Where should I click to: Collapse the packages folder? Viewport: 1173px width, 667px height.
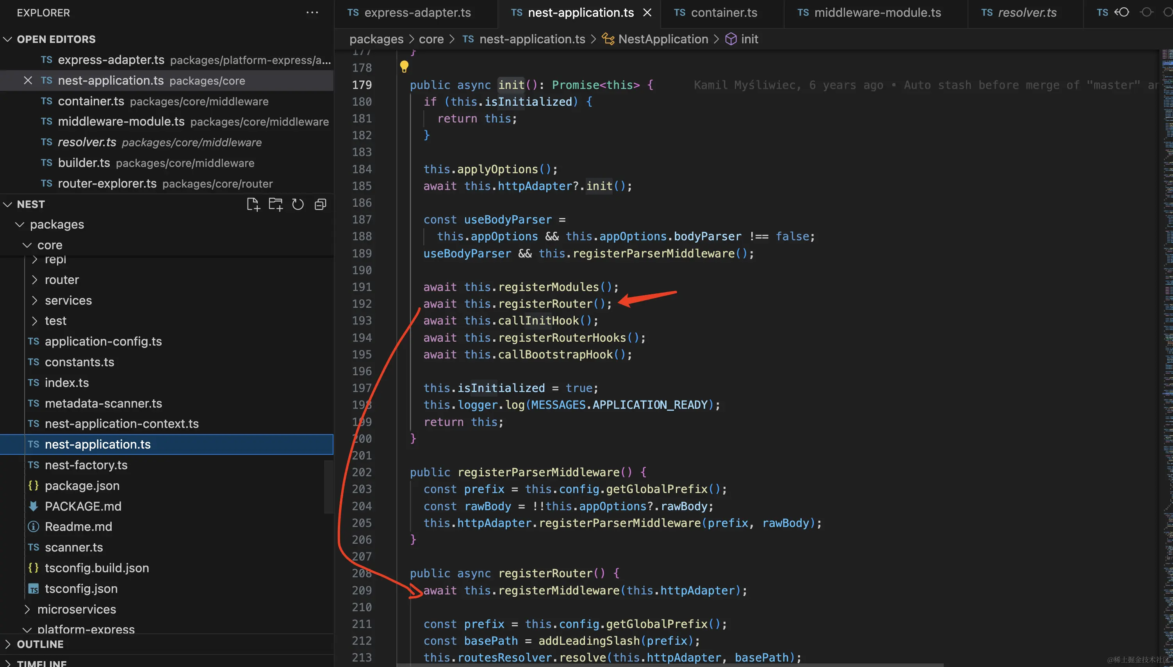(20, 224)
